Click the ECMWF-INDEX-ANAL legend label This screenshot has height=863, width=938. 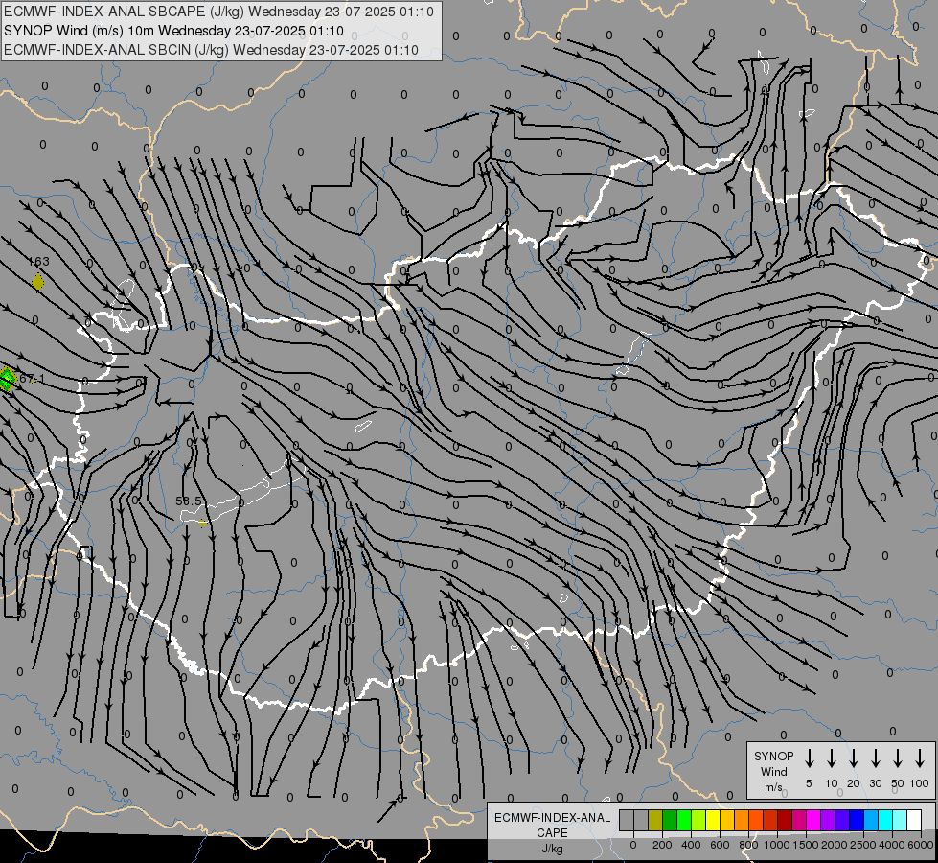pos(552,818)
